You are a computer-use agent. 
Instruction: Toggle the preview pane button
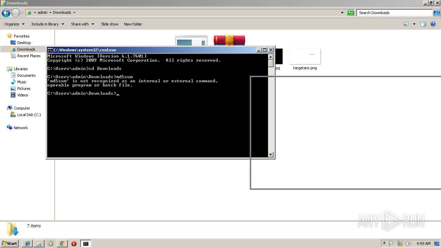tap(423, 24)
